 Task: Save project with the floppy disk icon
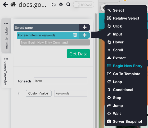pyautogui.click(x=53, y=5)
